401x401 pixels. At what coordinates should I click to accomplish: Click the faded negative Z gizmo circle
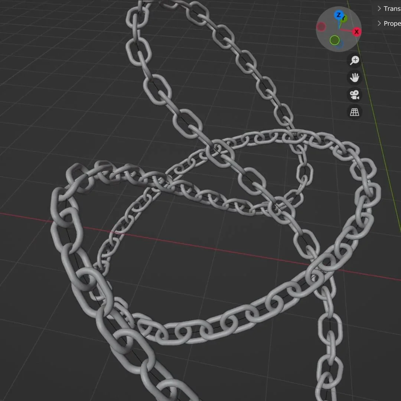pyautogui.click(x=340, y=45)
